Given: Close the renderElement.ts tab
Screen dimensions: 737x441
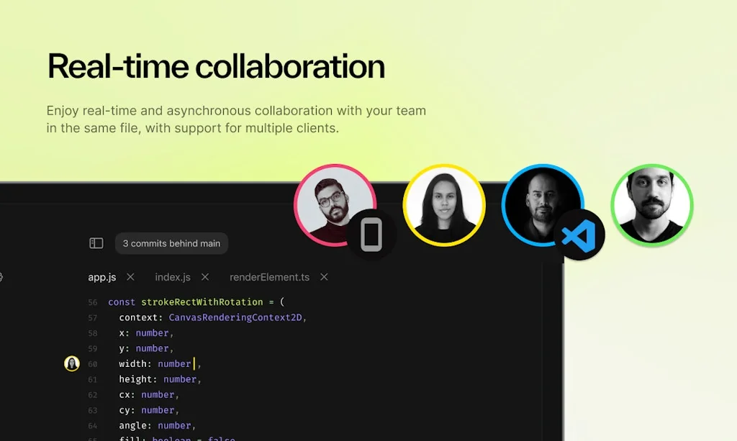Looking at the screenshot, I should click(x=324, y=276).
